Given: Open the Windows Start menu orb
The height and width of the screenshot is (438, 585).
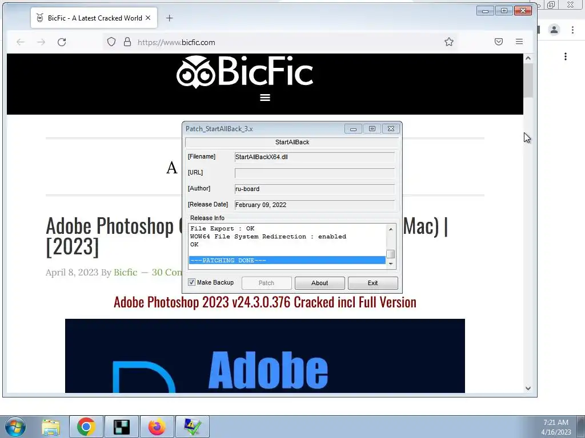Looking at the screenshot, I should pyautogui.click(x=15, y=427).
